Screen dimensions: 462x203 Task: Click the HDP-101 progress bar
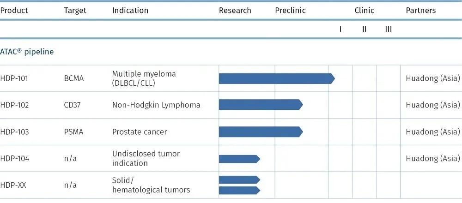(x=276, y=78)
